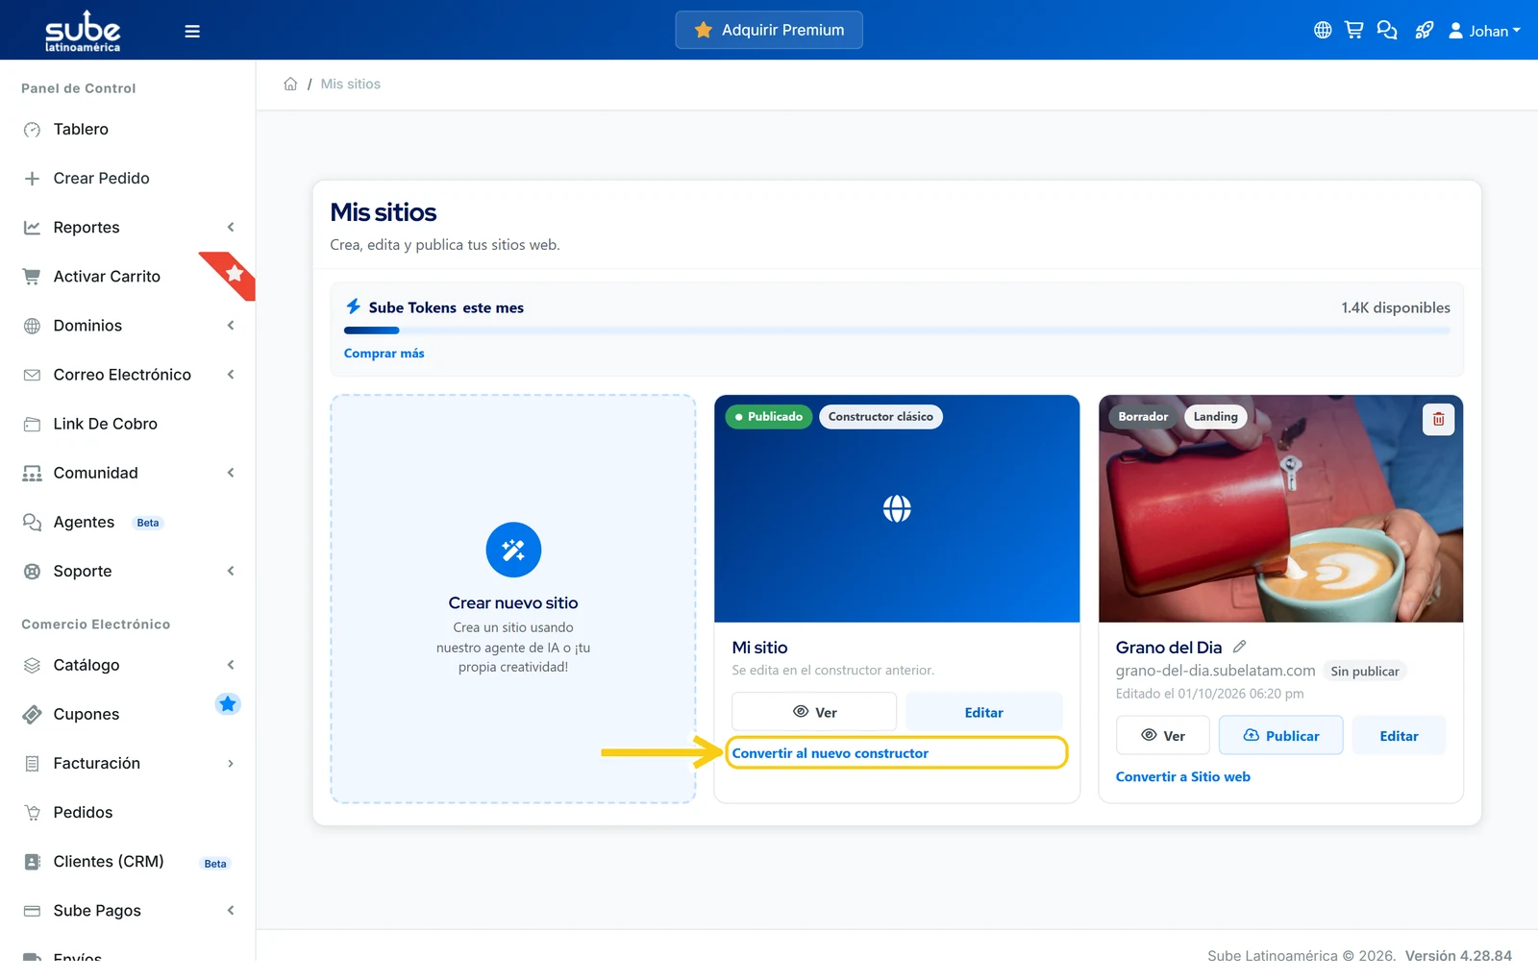The height and width of the screenshot is (980, 1538).
Task: Click the magic wand create site icon
Action: (513, 550)
